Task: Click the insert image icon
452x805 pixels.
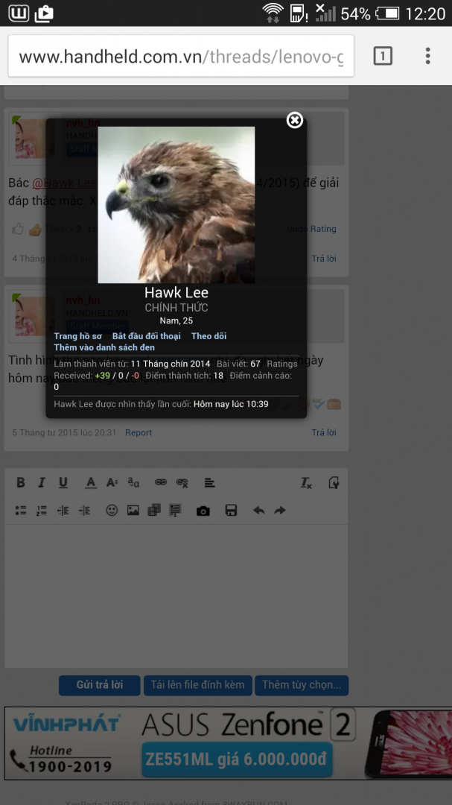Action: tap(133, 510)
